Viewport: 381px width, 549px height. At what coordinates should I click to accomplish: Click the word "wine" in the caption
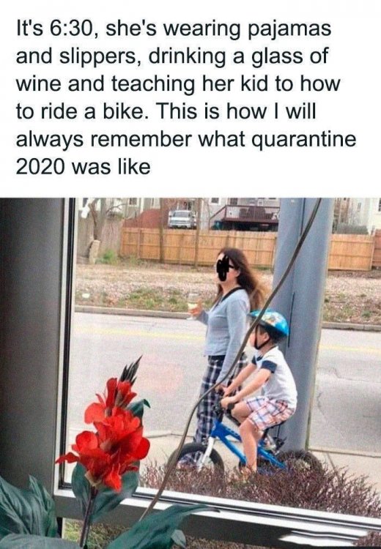tap(39, 84)
